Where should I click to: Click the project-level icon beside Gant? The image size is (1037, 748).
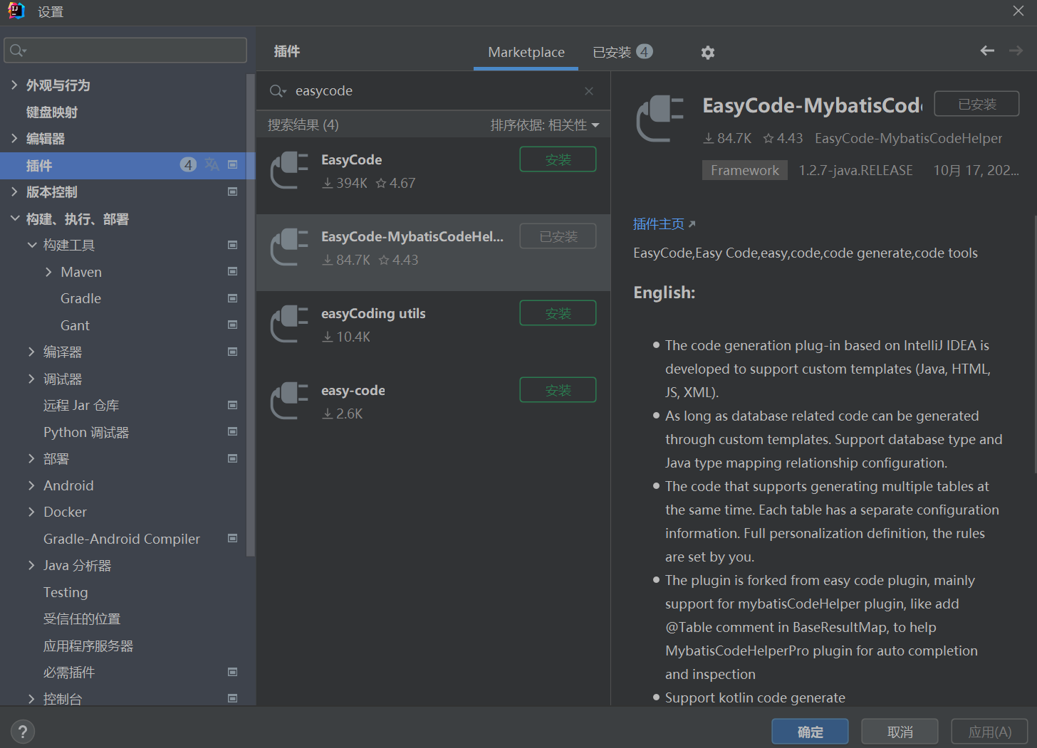click(x=232, y=325)
